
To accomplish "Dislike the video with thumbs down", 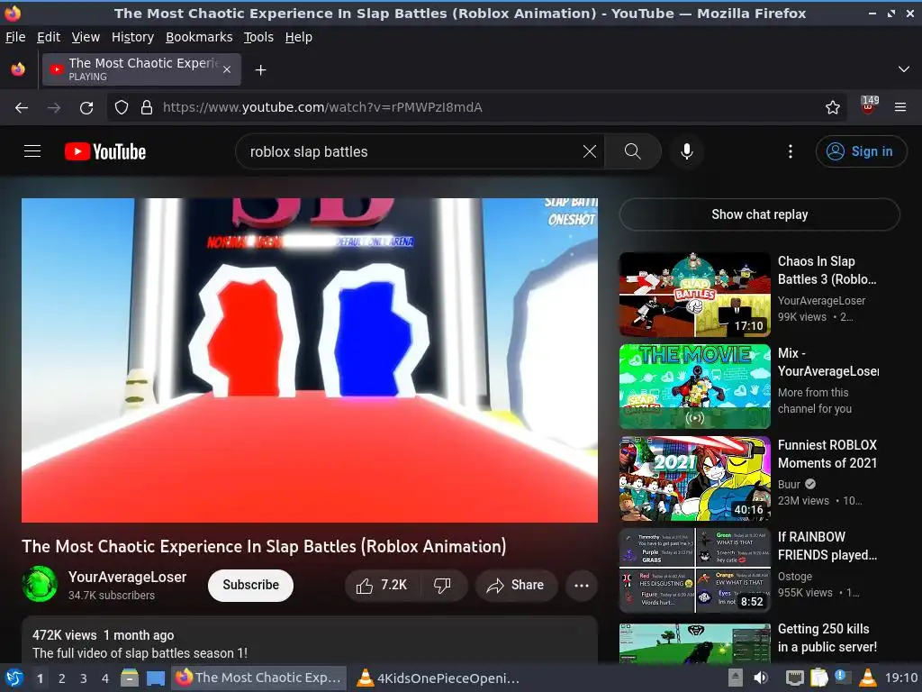I will [442, 585].
